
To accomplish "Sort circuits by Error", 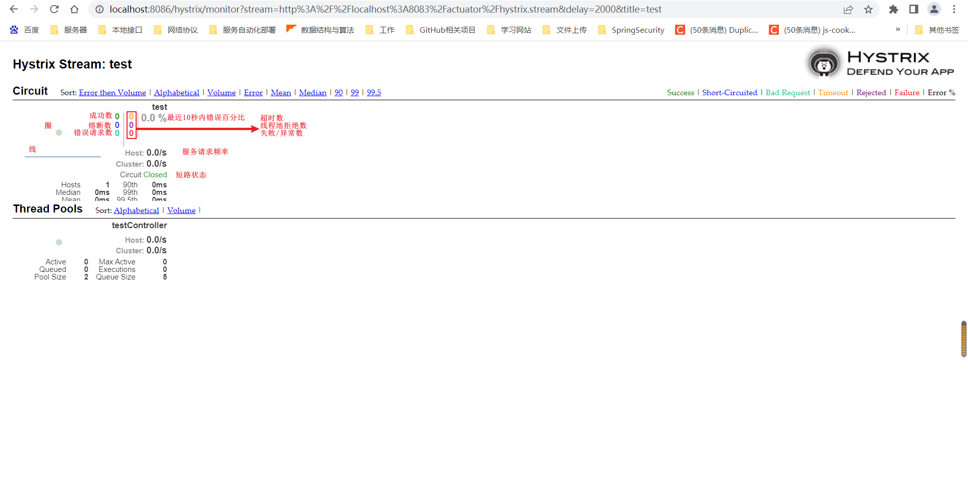I will tap(253, 93).
